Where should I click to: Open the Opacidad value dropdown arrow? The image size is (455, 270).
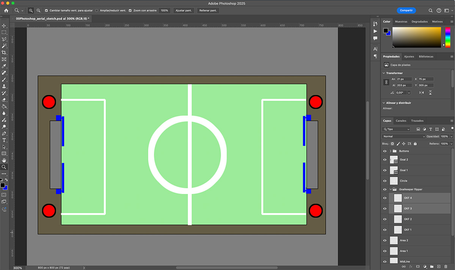tap(451, 136)
